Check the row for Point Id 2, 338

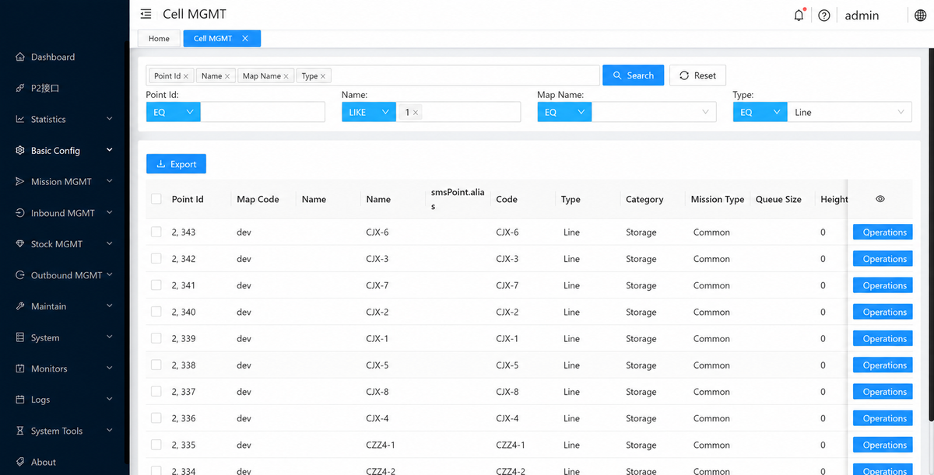(156, 365)
